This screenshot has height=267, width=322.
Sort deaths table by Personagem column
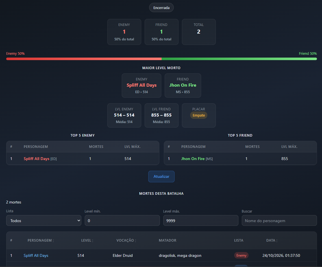pos(41,240)
